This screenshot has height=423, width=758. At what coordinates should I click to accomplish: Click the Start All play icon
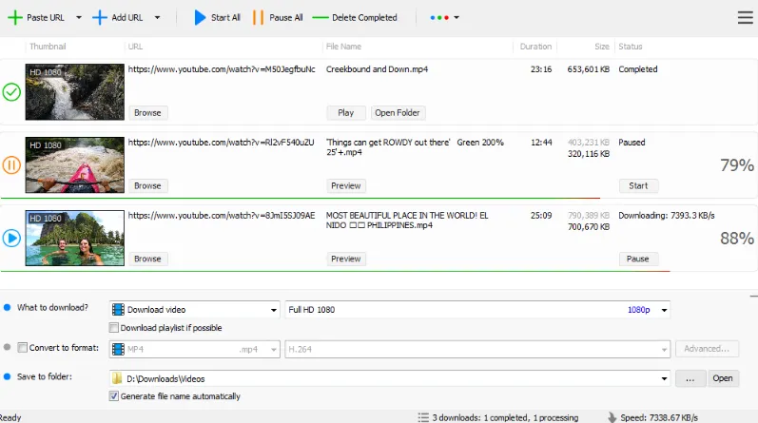(200, 17)
